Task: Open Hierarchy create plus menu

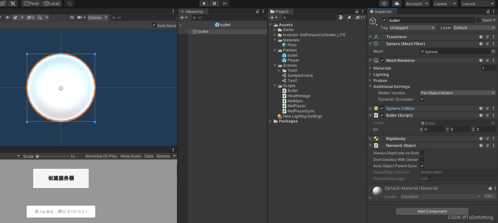Action: coord(184,18)
